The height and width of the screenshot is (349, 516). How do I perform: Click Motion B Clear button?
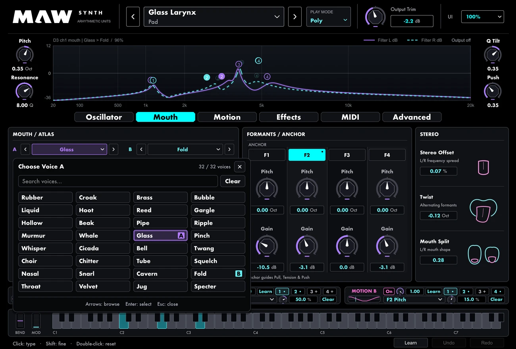pos(496,299)
